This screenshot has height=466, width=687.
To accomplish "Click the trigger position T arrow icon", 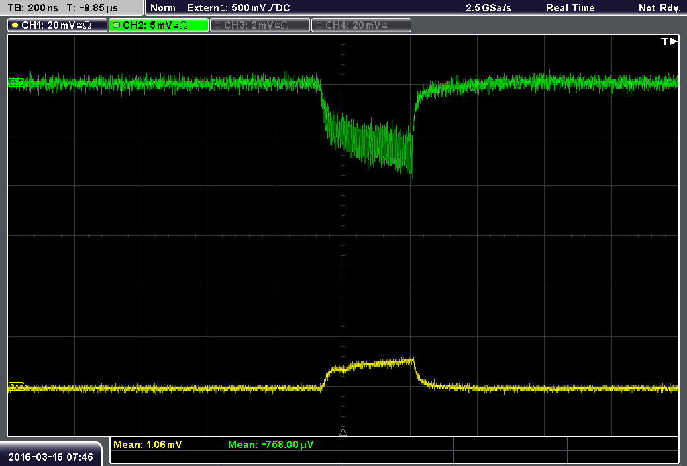I will (669, 41).
